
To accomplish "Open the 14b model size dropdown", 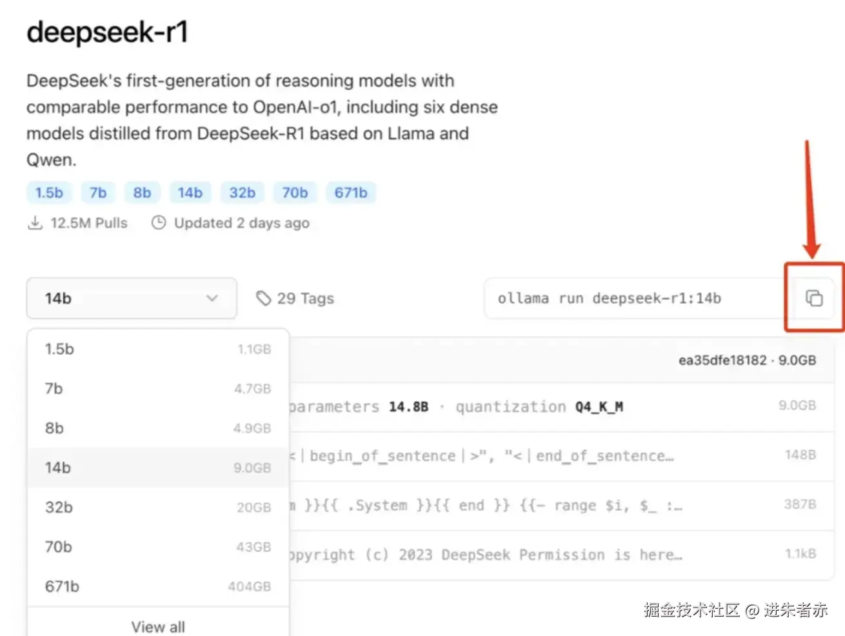I will [x=131, y=298].
